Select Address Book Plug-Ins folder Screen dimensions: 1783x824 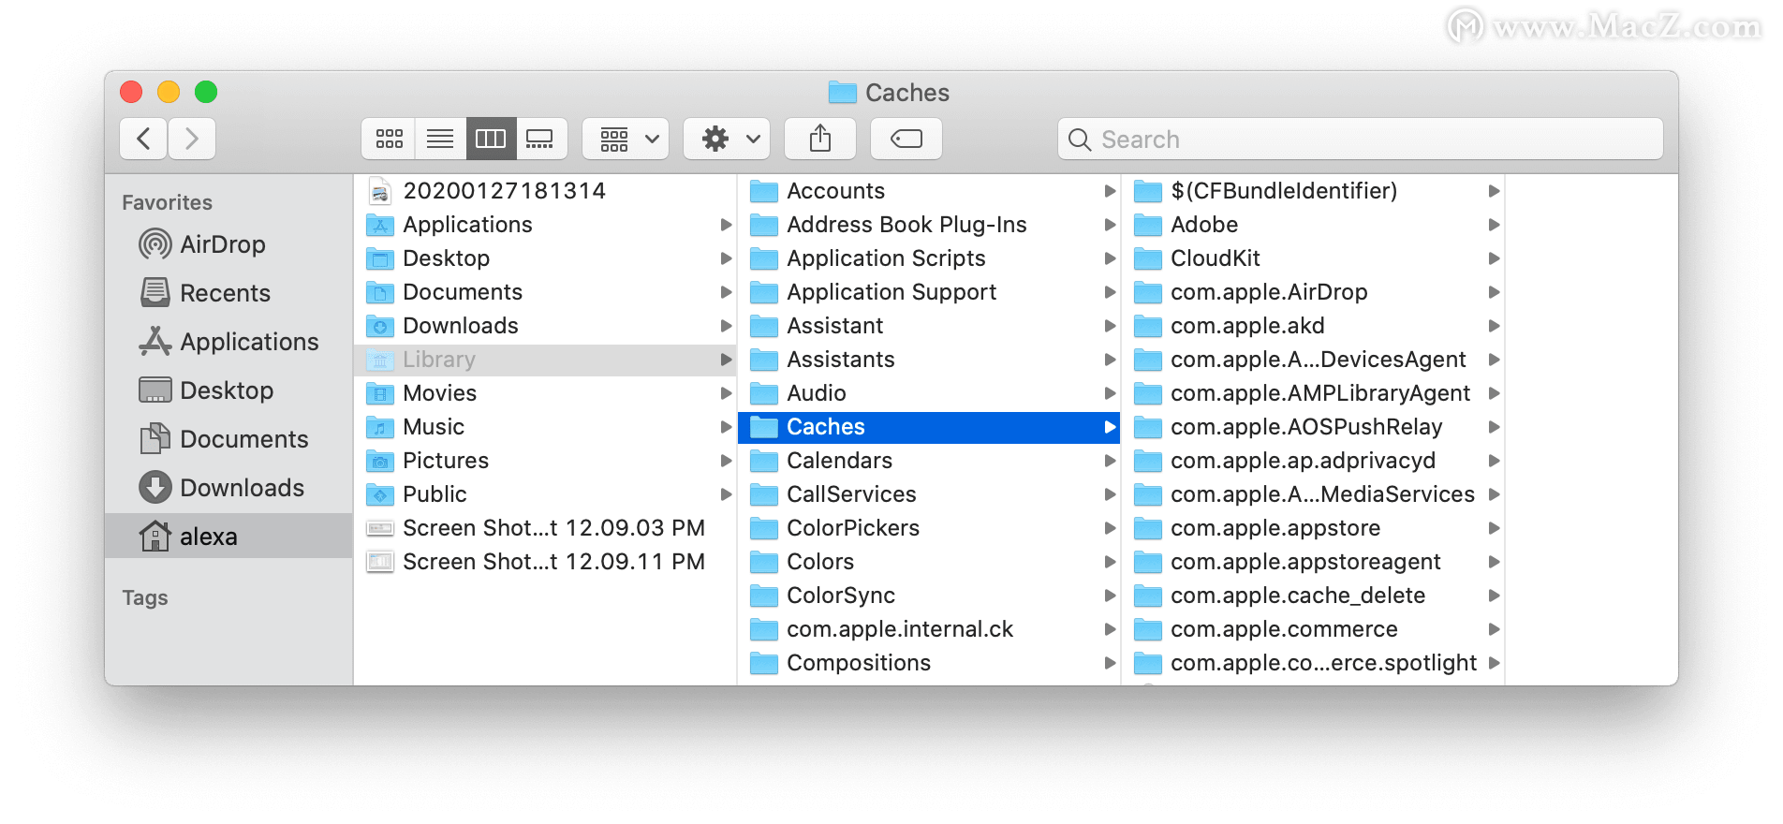click(929, 225)
